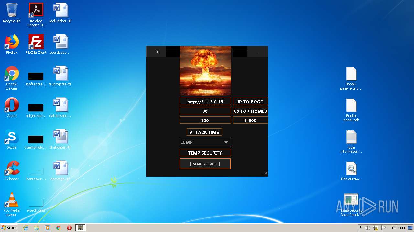Open the Start menu
The width and height of the screenshot is (414, 232).
pyautogui.click(x=9, y=228)
